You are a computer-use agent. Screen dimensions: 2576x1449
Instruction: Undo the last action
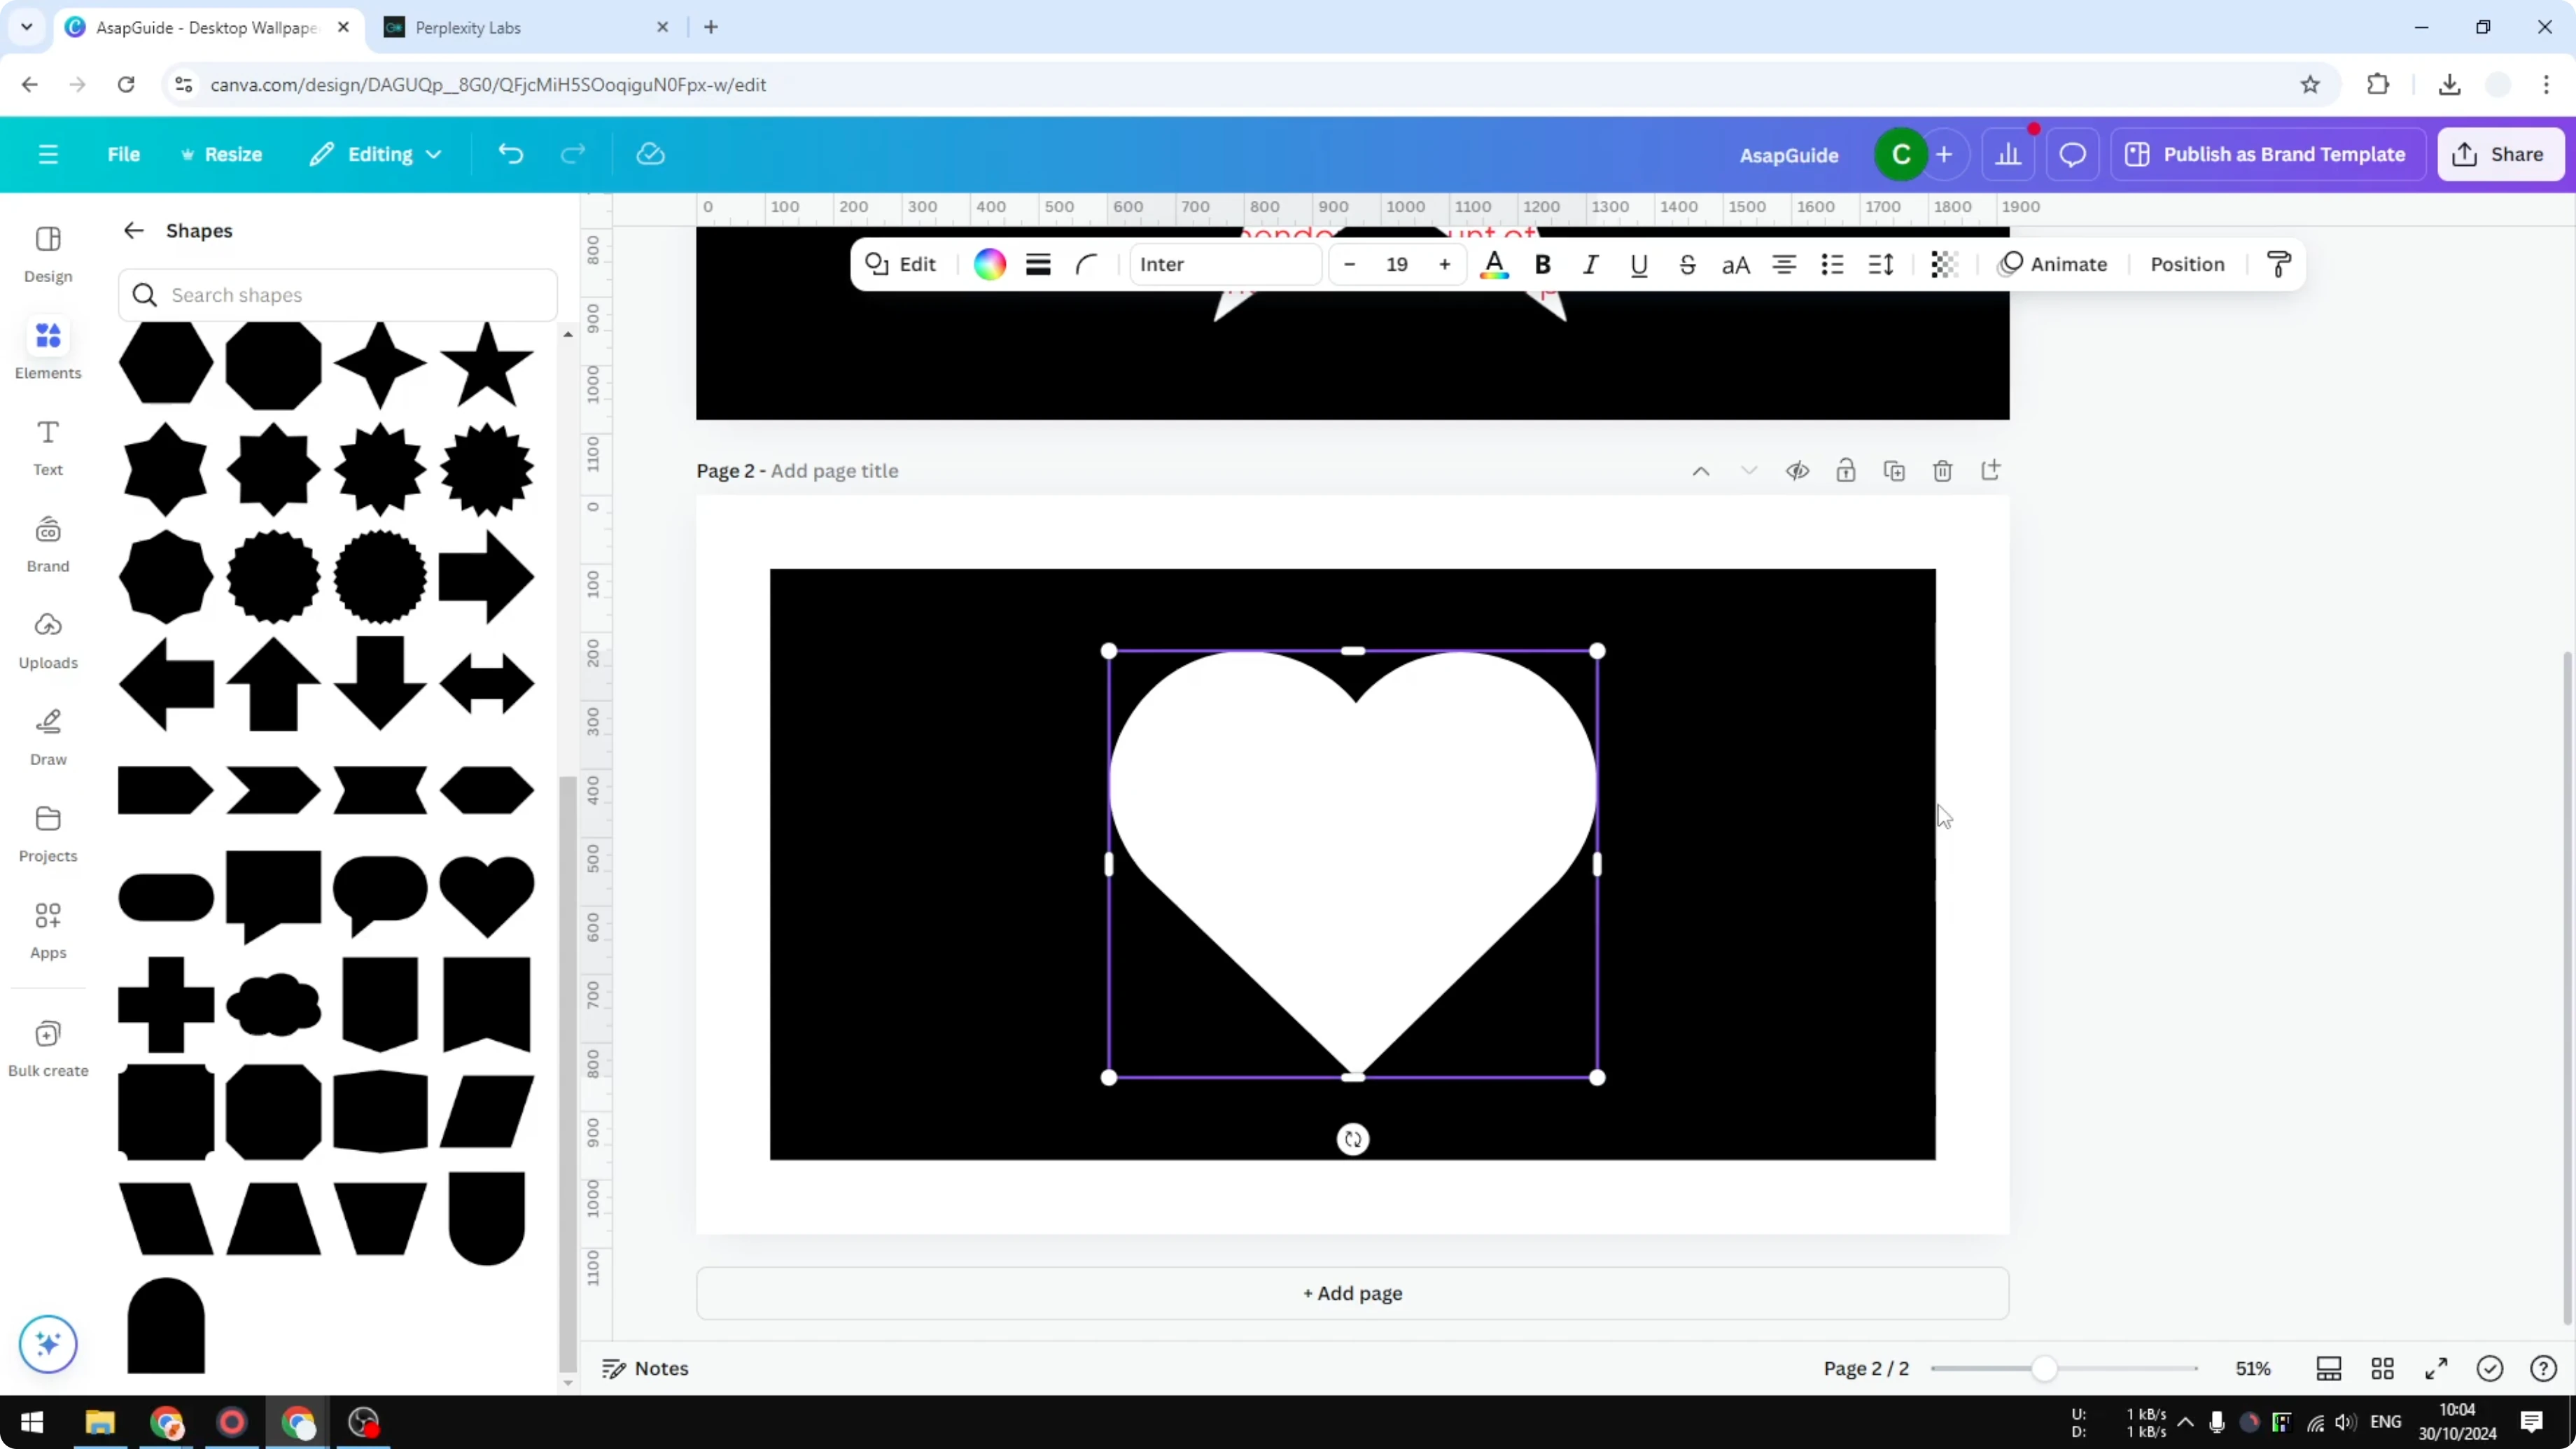(510, 153)
